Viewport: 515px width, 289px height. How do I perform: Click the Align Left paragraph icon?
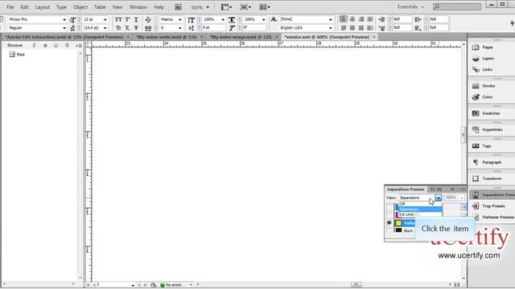tap(344, 19)
